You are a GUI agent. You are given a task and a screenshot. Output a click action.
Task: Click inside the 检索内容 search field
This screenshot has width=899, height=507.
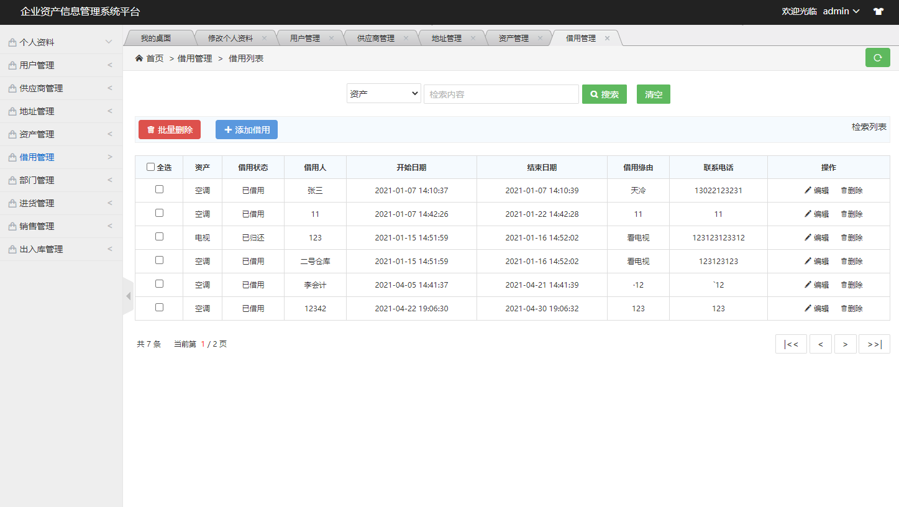(501, 94)
